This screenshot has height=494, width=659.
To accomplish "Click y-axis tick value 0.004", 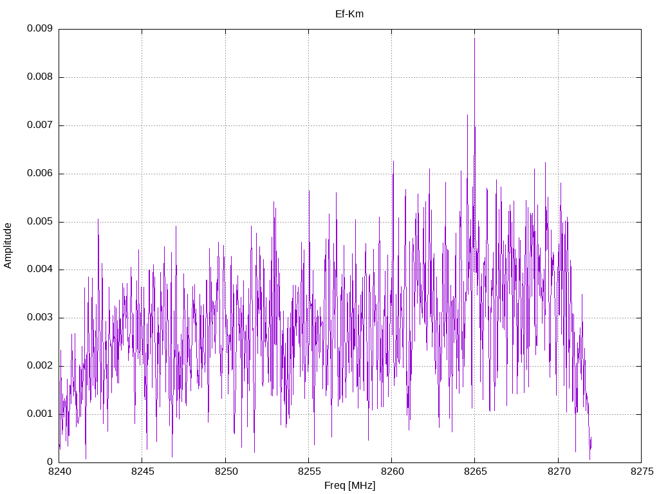I will pos(40,270).
